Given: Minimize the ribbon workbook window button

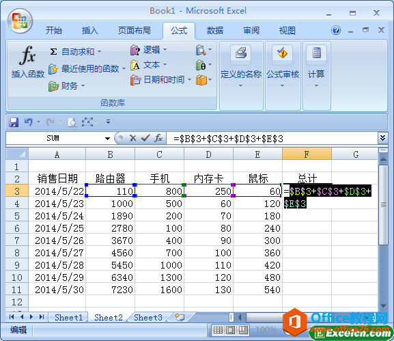Looking at the screenshot, I should pyautogui.click(x=350, y=31).
